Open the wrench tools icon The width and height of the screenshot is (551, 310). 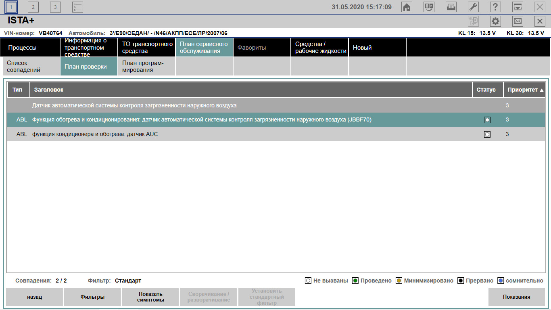tap(473, 7)
